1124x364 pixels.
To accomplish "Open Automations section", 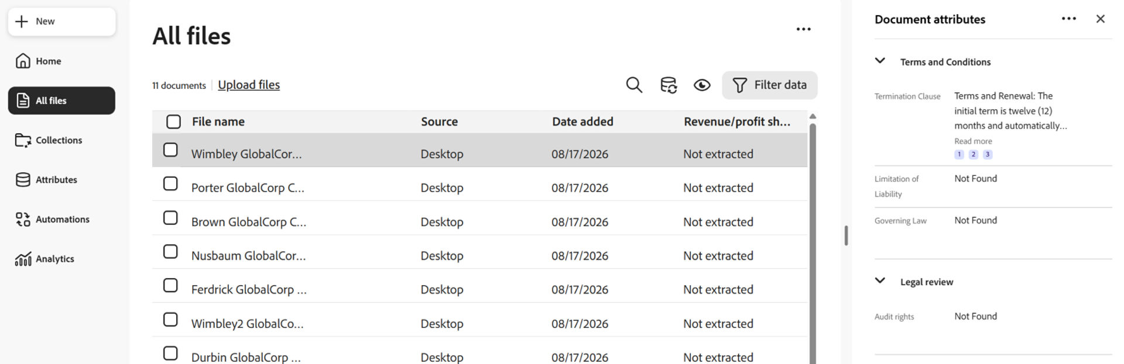I will click(61, 219).
